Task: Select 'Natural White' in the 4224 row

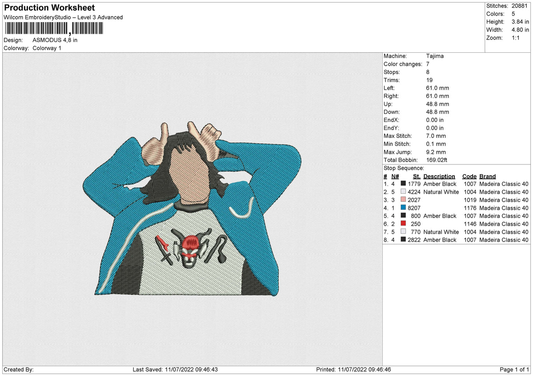Action: coord(441,192)
